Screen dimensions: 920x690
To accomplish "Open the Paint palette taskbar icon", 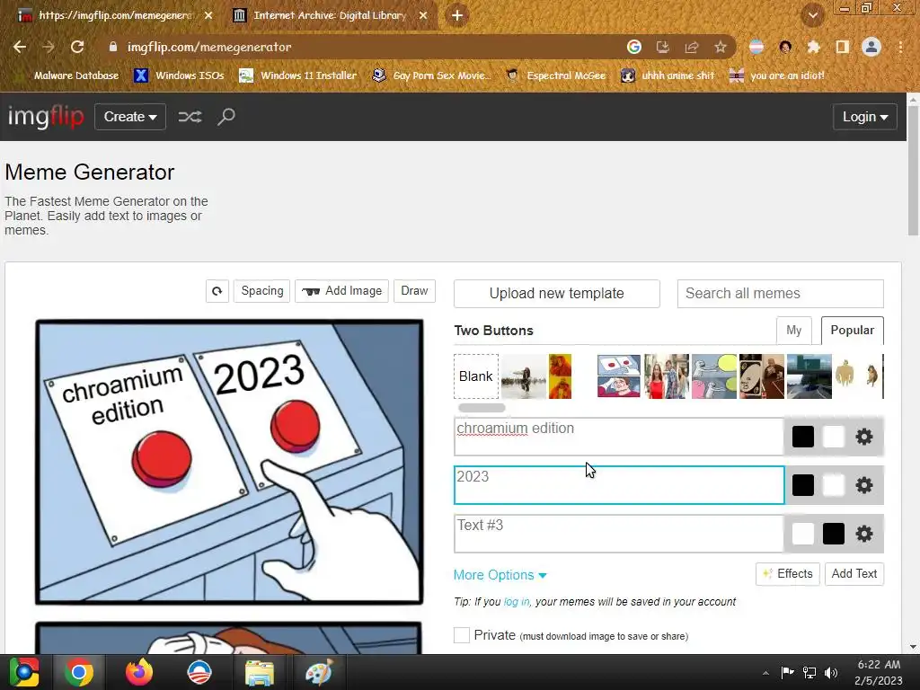I will (x=319, y=672).
